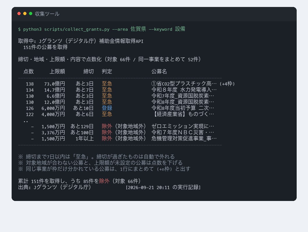Click the (+4枠) suffix
308x232 pixels.
(x=227, y=84)
